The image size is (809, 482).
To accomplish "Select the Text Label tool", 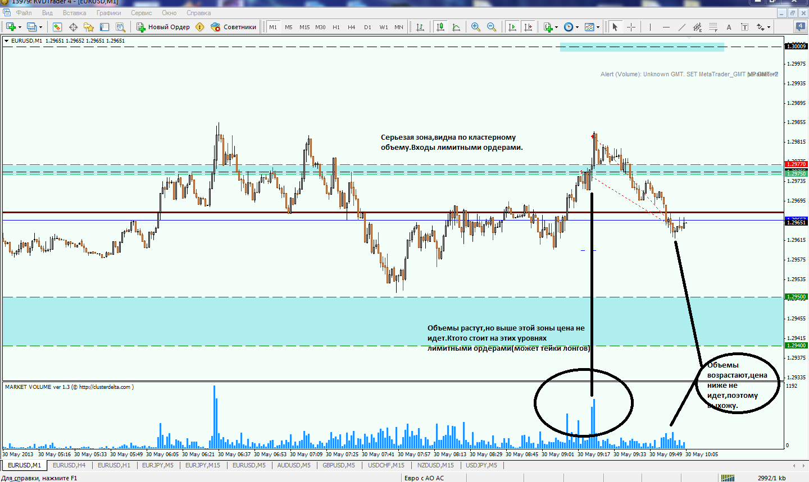I will (x=745, y=27).
